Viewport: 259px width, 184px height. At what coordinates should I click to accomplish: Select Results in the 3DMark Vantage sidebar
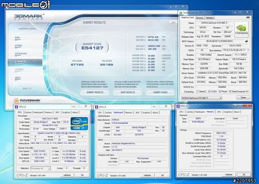[x=25, y=62]
